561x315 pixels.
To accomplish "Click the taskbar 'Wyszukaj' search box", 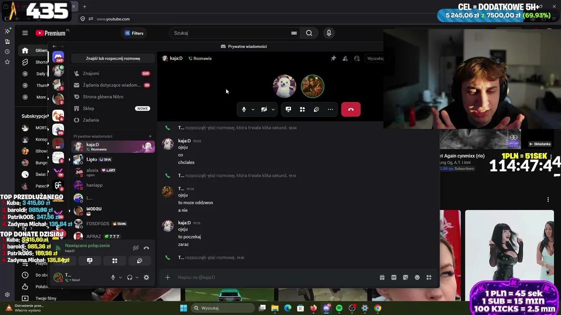I will click(x=222, y=308).
